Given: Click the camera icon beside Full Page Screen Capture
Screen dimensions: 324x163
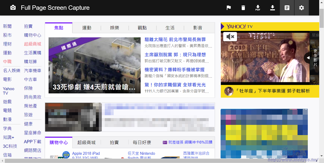Looking at the screenshot, I should coord(13,8).
